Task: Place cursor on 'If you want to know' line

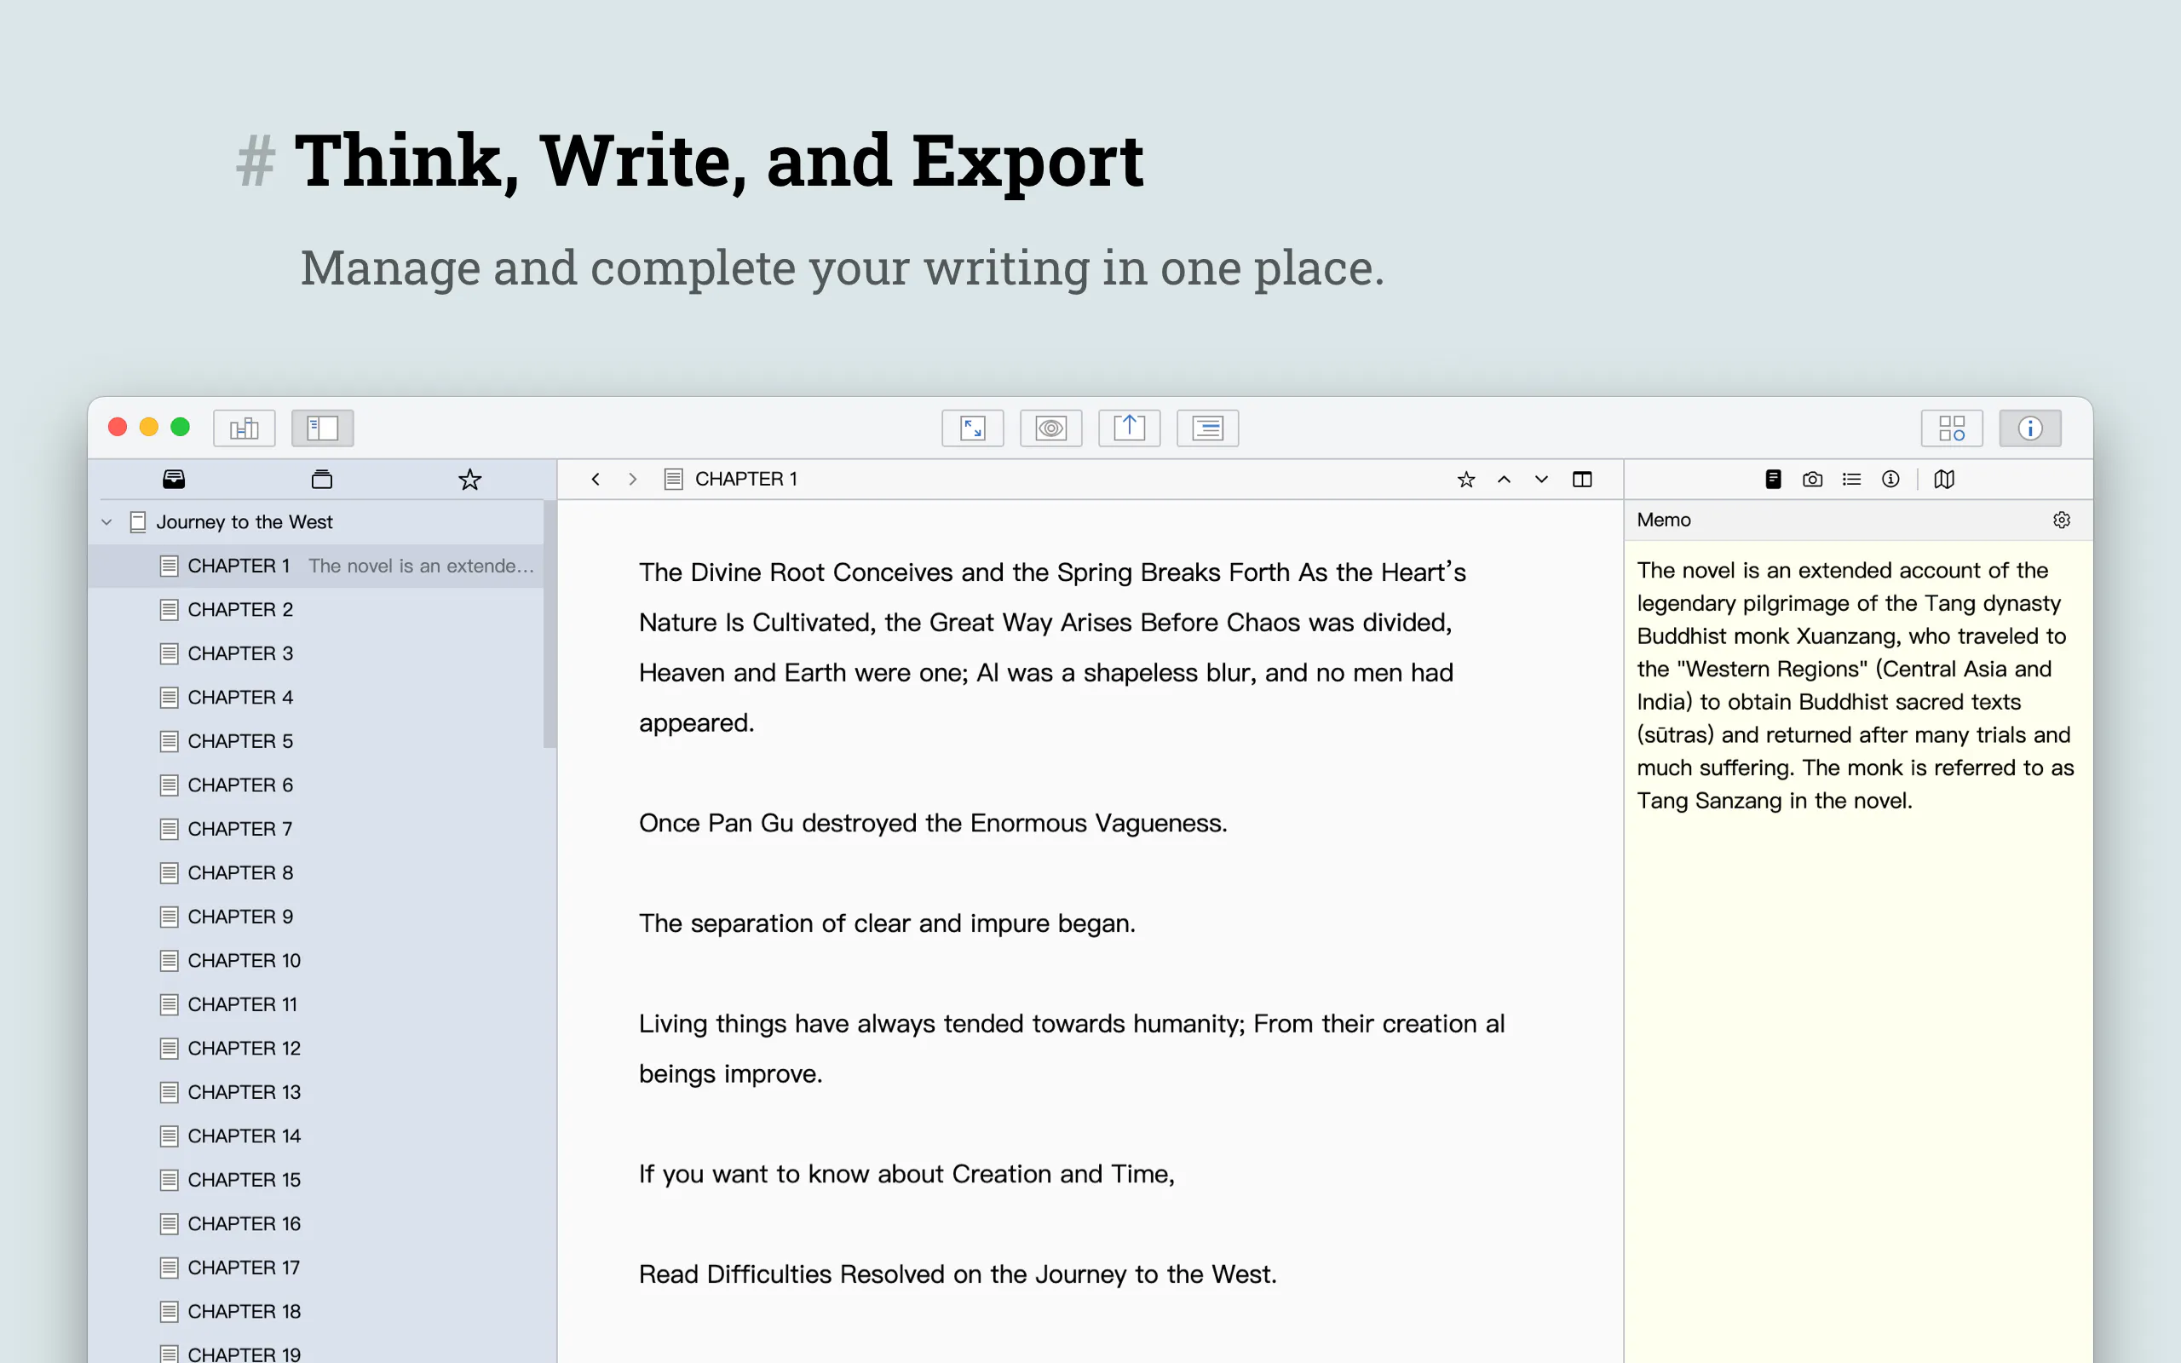Action: pos(906,1174)
